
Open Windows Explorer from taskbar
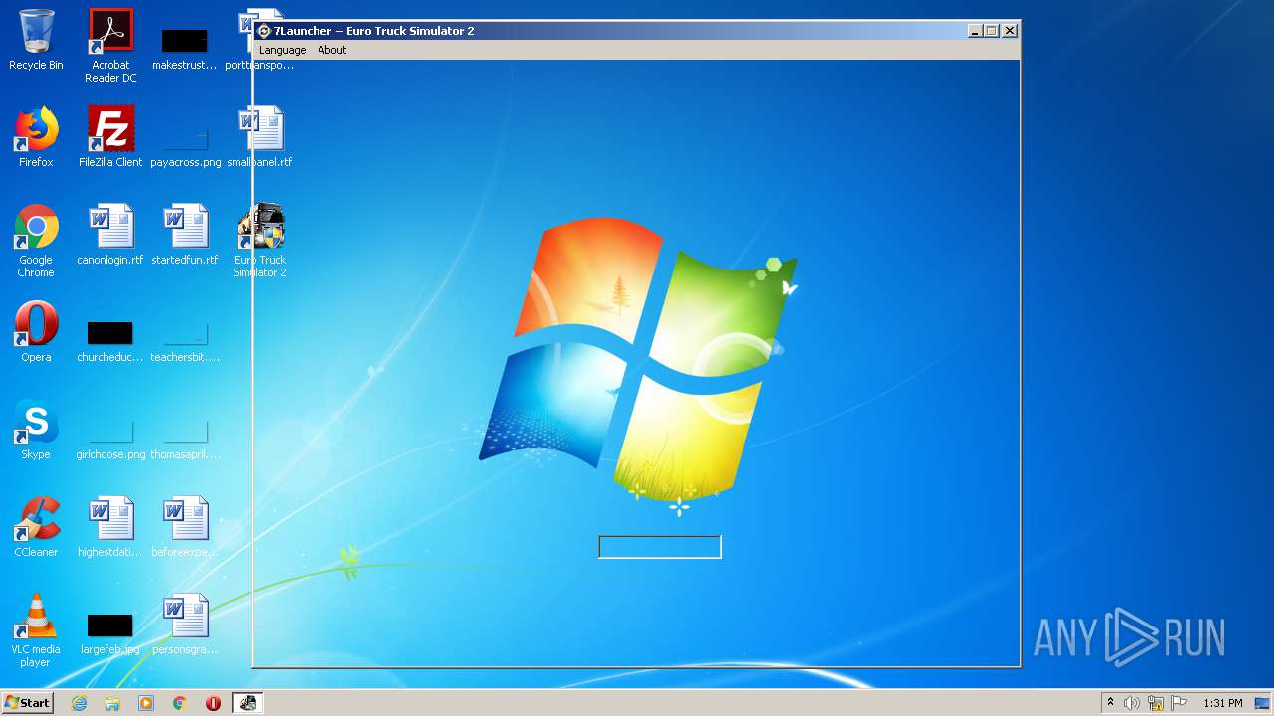click(x=112, y=703)
